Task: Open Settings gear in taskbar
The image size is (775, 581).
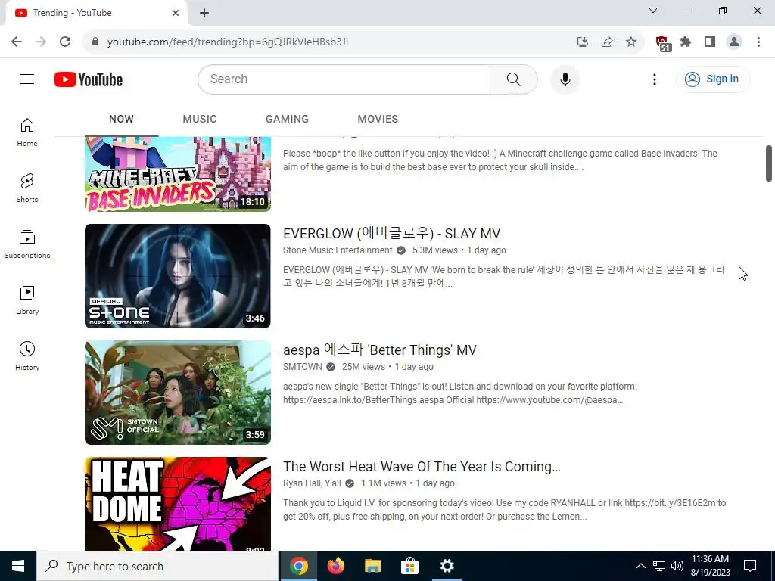Action: click(x=447, y=566)
